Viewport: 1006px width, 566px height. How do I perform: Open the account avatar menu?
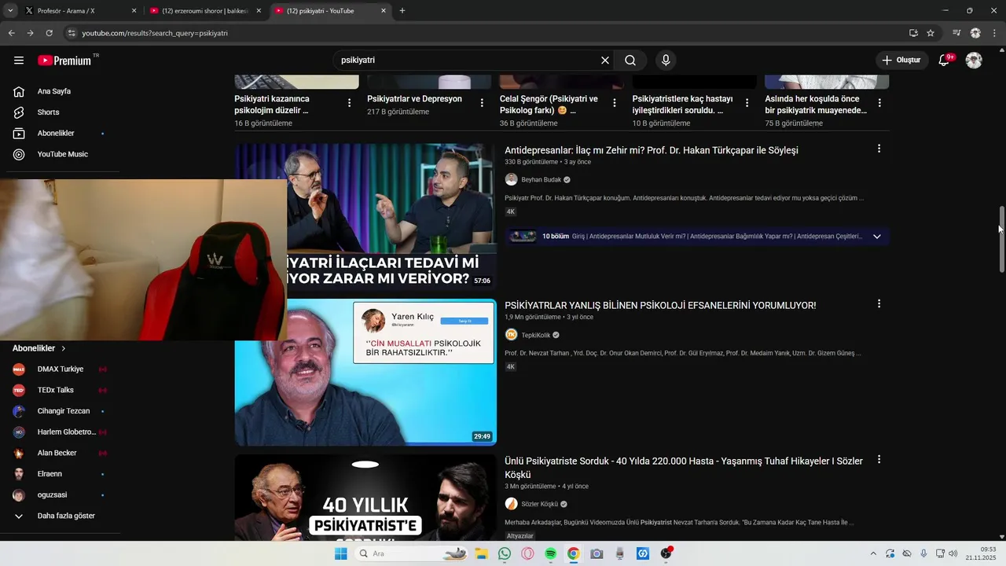pyautogui.click(x=974, y=61)
